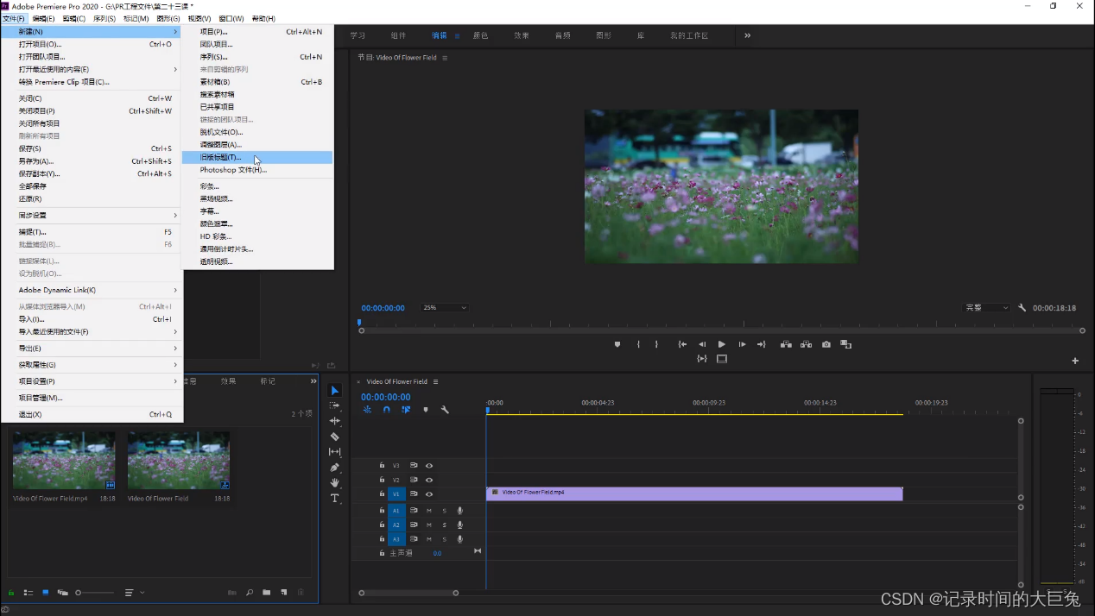This screenshot has width=1095, height=616.
Task: Select the Type (T) tool
Action: (x=335, y=499)
